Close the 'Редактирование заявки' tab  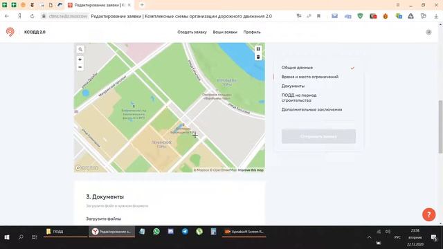pos(129,5)
